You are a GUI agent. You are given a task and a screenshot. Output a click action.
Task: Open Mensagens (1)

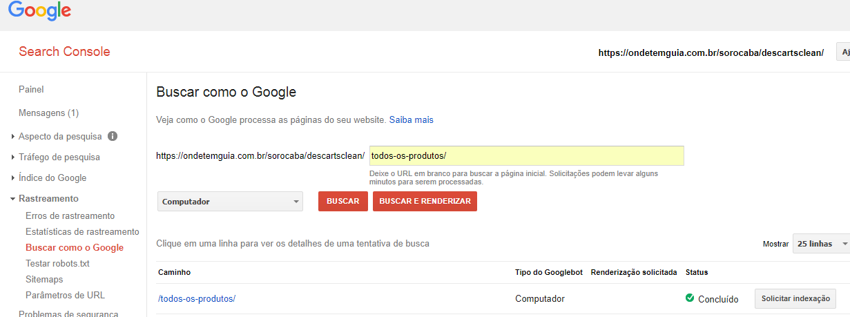click(x=48, y=113)
